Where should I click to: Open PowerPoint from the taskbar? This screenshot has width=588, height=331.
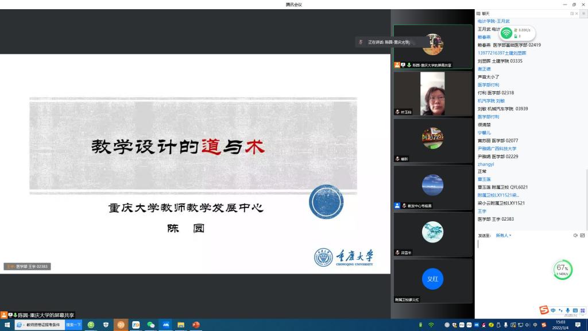[196, 325]
